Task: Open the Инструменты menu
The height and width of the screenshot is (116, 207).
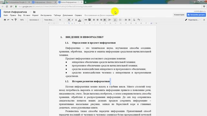Action: coord(46,15)
